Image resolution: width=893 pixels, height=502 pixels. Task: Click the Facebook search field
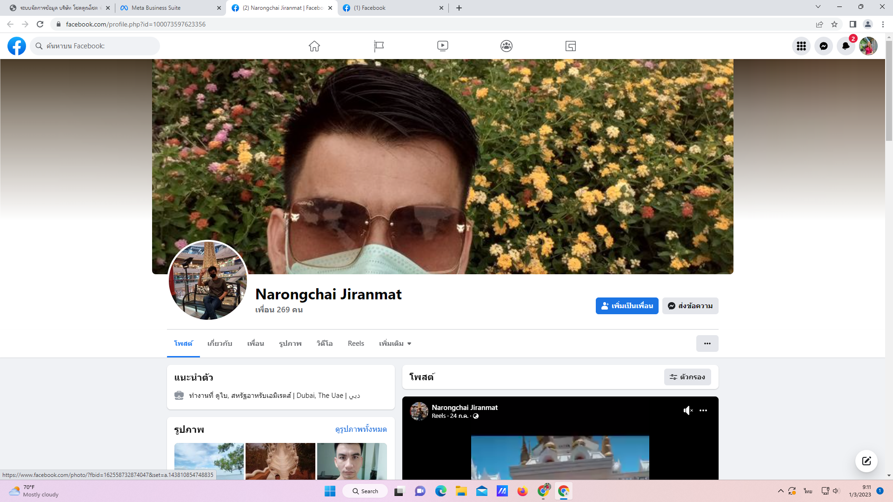(x=95, y=46)
